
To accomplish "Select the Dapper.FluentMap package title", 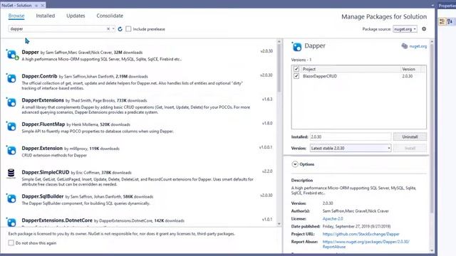I will (x=43, y=124).
